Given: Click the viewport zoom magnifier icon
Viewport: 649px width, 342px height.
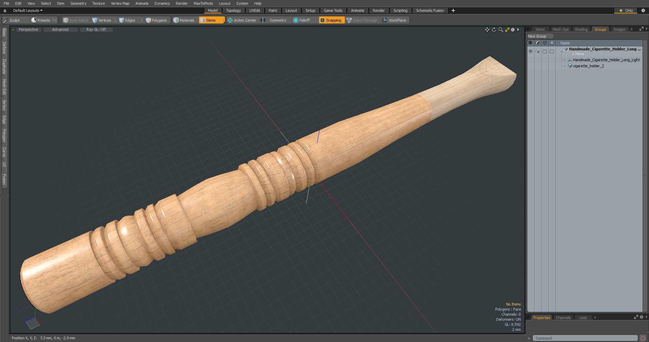Looking at the screenshot, I should [x=501, y=30].
